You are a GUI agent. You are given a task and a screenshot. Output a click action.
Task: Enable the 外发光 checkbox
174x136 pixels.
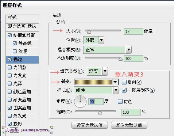(9, 116)
